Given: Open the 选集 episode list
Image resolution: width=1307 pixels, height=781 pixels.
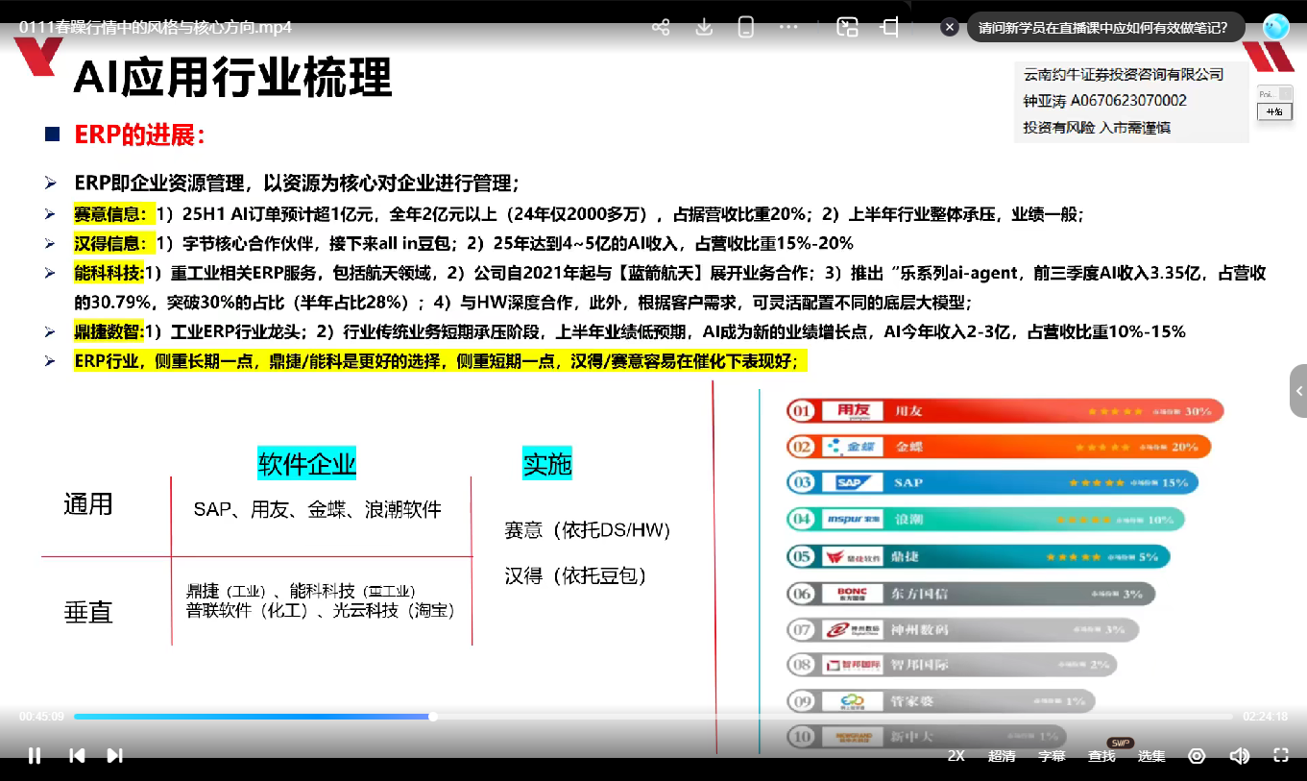Looking at the screenshot, I should coord(1151,756).
